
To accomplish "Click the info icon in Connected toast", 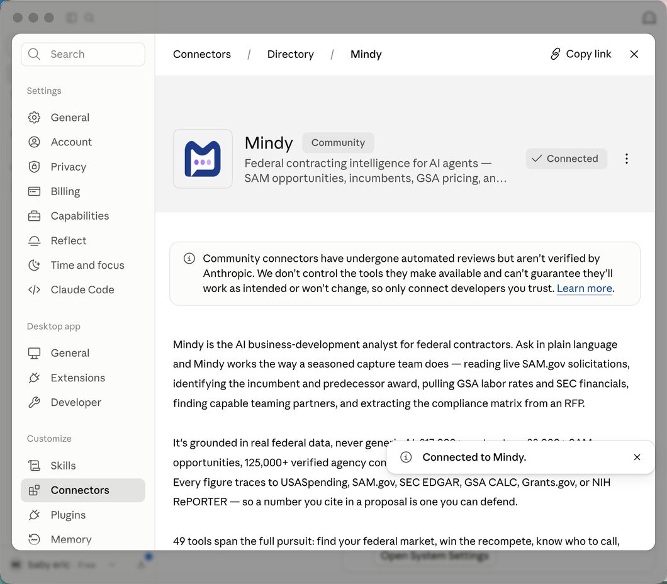I will point(406,458).
